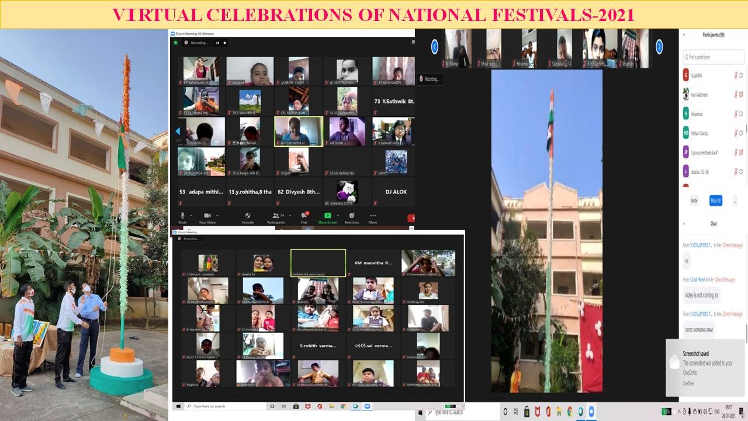The image size is (748, 421).
Task: Collapse the Participants (99) panel chevron
Action: tap(684, 35)
